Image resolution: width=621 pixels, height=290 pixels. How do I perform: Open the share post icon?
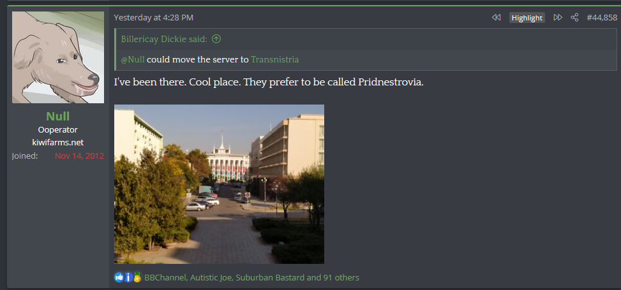coord(574,17)
